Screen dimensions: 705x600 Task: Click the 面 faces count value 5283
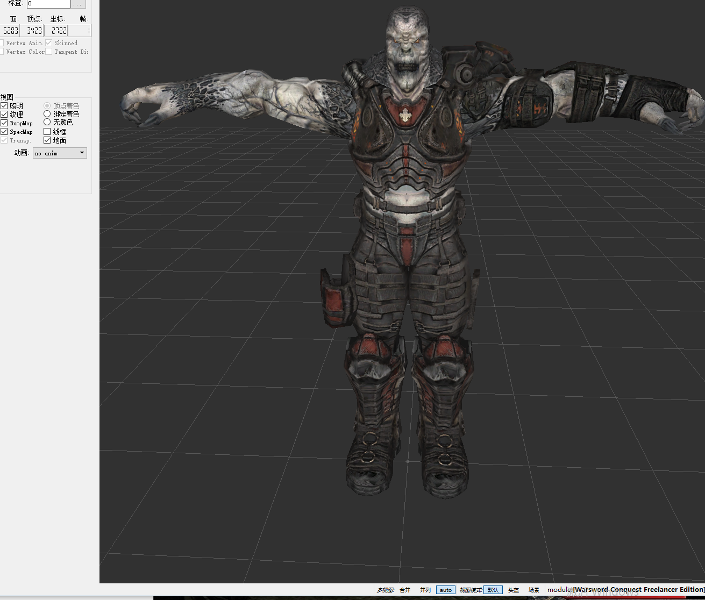10,31
